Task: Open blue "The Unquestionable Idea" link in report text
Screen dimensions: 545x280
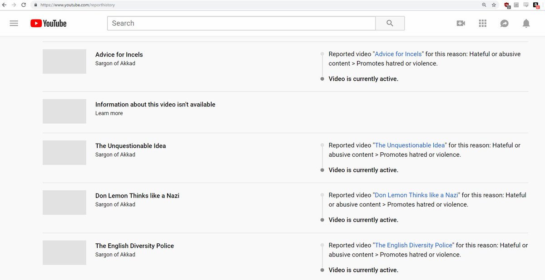Action: [x=410, y=145]
